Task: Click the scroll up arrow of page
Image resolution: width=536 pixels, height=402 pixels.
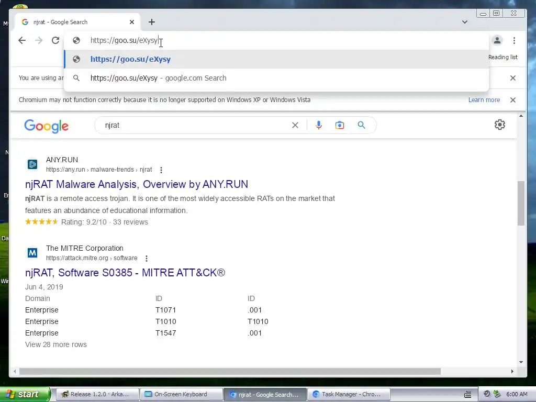Action: (x=521, y=116)
